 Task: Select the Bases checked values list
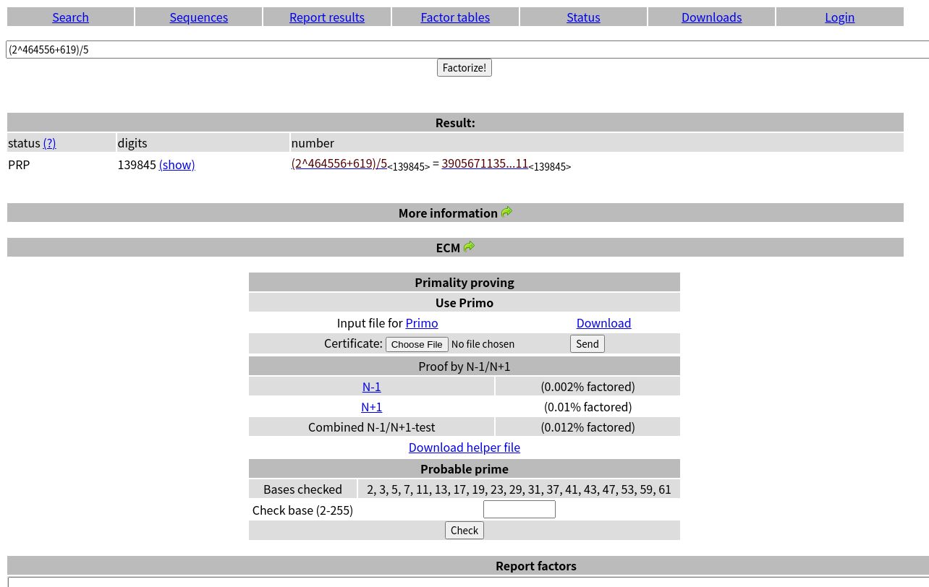519,489
